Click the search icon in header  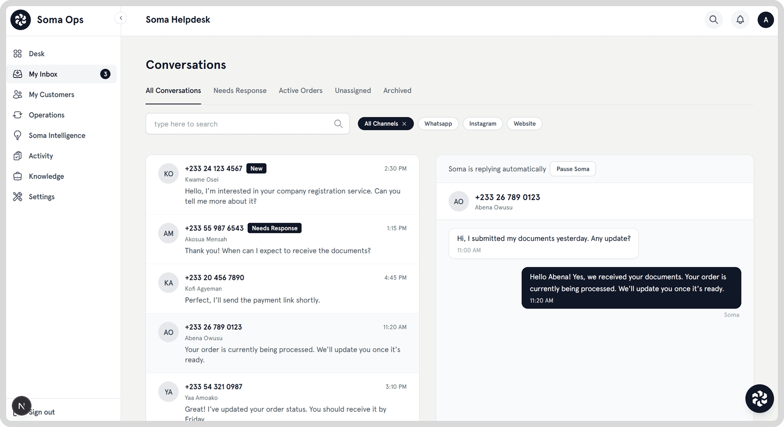713,20
